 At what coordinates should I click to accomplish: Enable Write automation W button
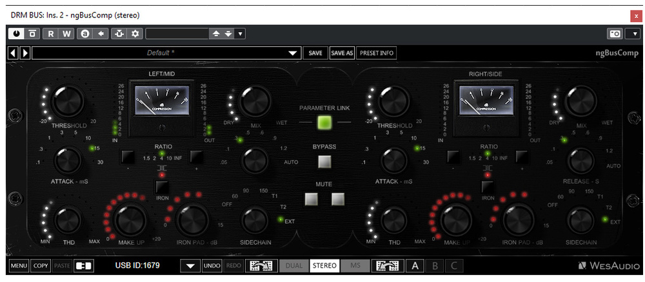click(66, 33)
